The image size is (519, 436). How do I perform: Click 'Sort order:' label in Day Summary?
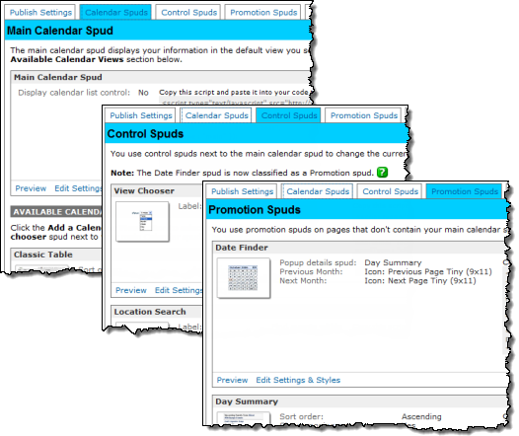click(x=301, y=416)
